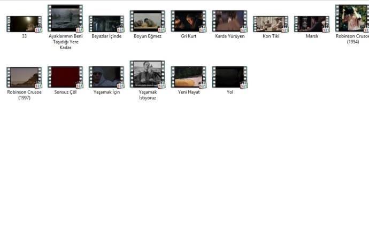Screen dimensions: 369x231
Task: Click the "Marslı" file name
Action: [312, 36]
